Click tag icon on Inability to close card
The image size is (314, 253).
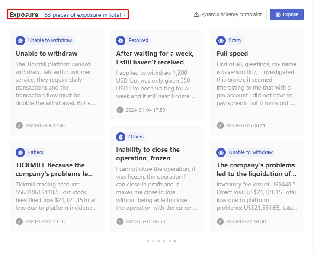121,137
